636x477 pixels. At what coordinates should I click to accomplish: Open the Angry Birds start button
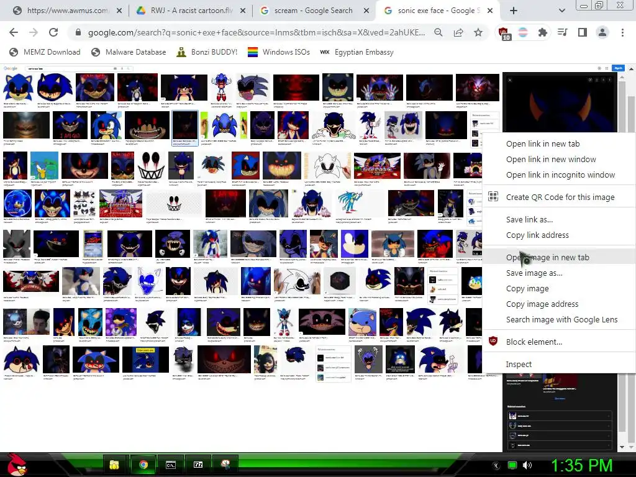[16, 465]
